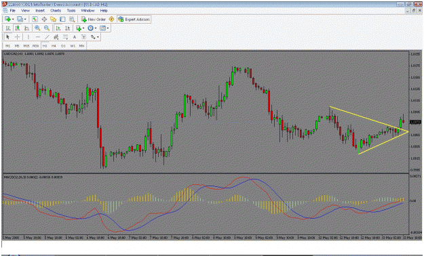Open the Help menu
Image resolution: width=424 pixels, height=256 pixels.
[104, 11]
